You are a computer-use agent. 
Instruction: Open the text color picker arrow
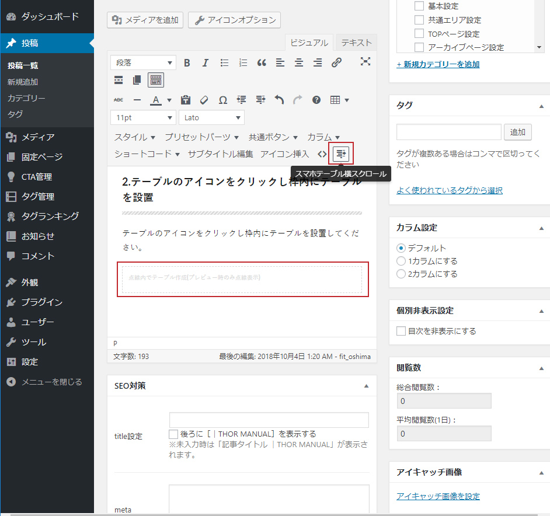[169, 100]
